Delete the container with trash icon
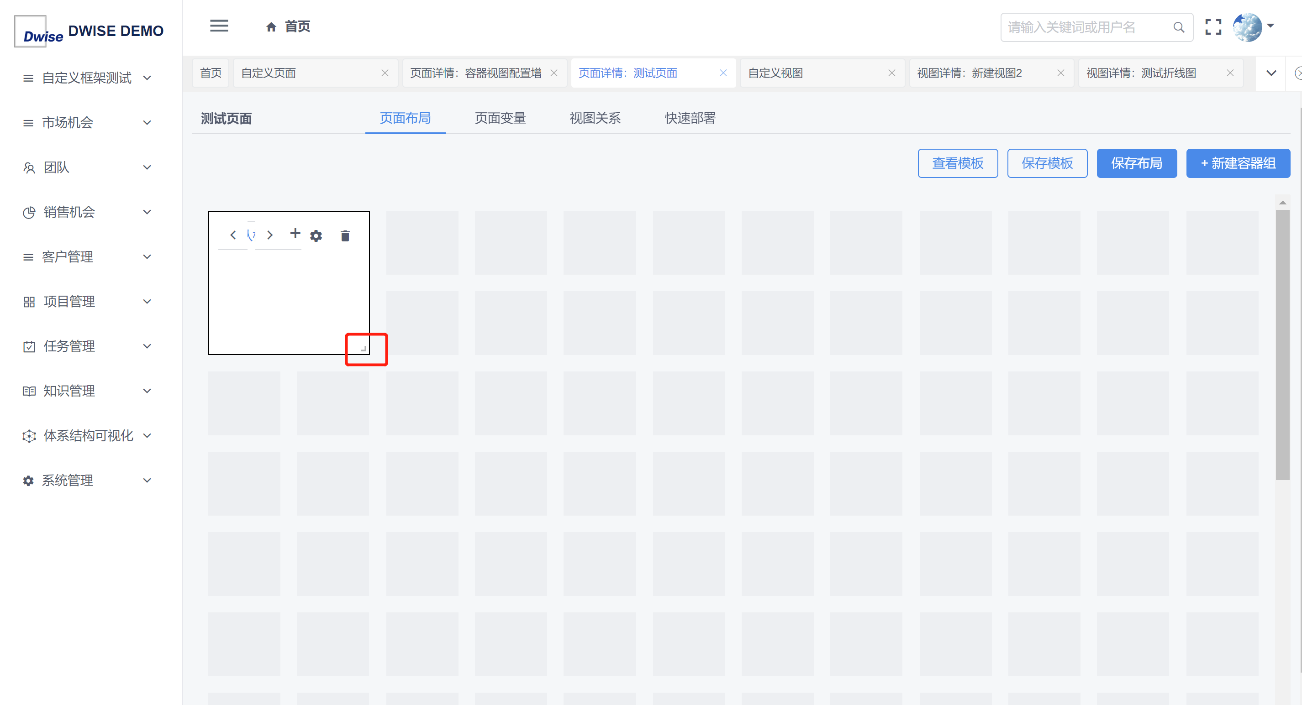This screenshot has height=705, width=1302. 345,236
